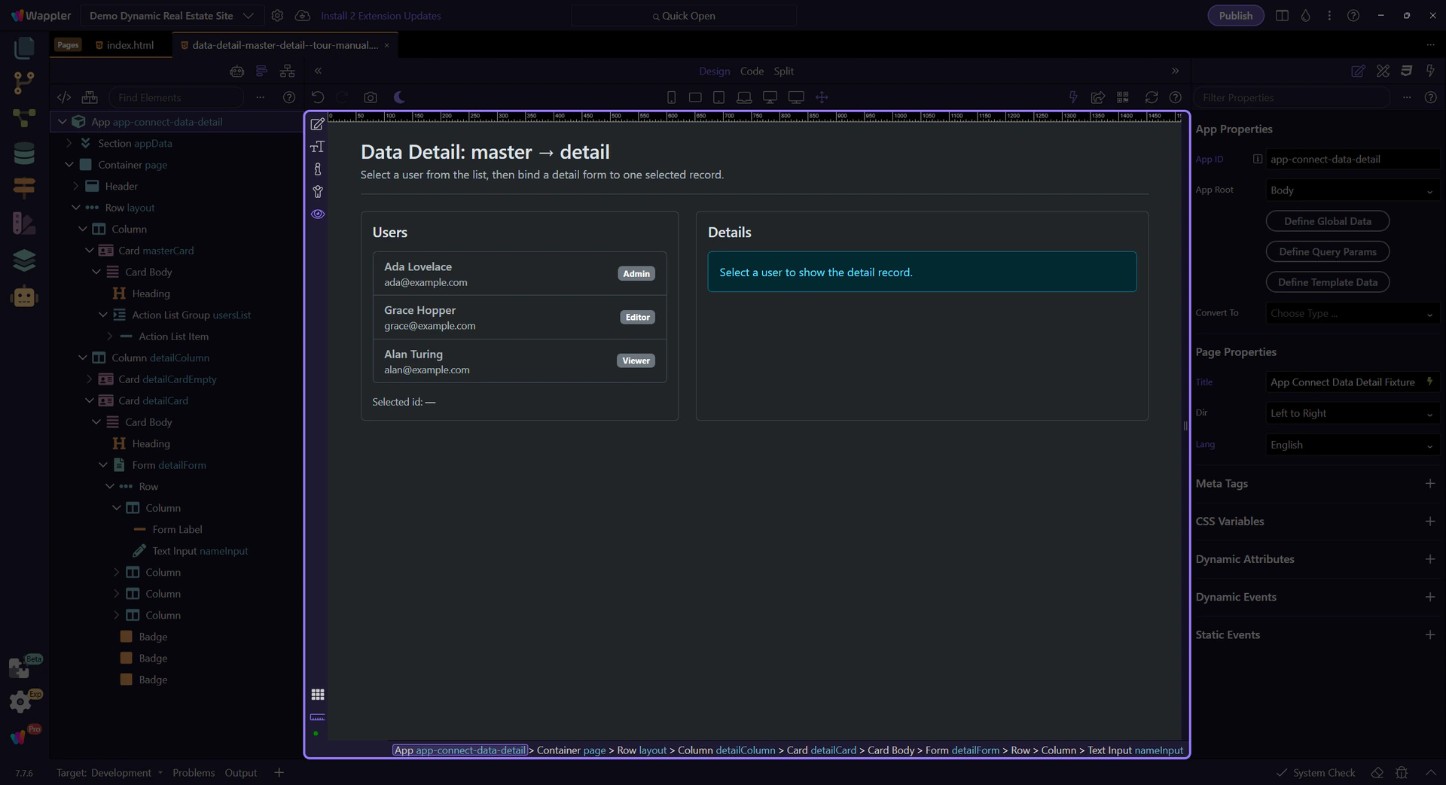This screenshot has height=785, width=1446.
Task: Click the Define Global Data button
Action: pos(1327,221)
